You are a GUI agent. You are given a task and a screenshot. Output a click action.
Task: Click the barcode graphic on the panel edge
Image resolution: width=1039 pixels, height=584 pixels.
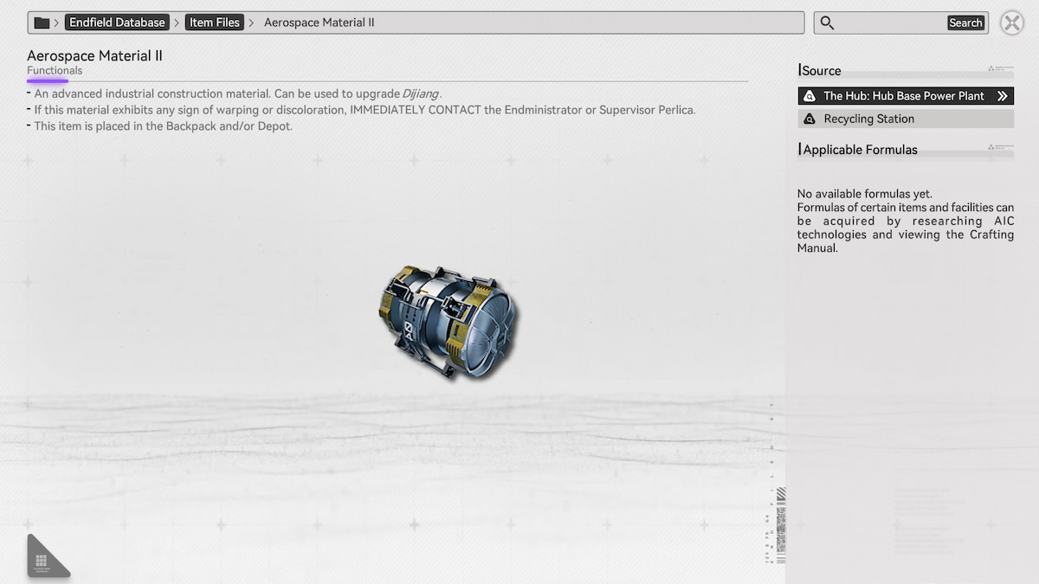click(780, 525)
